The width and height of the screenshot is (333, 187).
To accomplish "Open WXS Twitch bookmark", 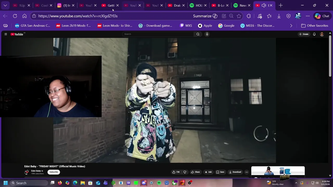I will [186, 26].
